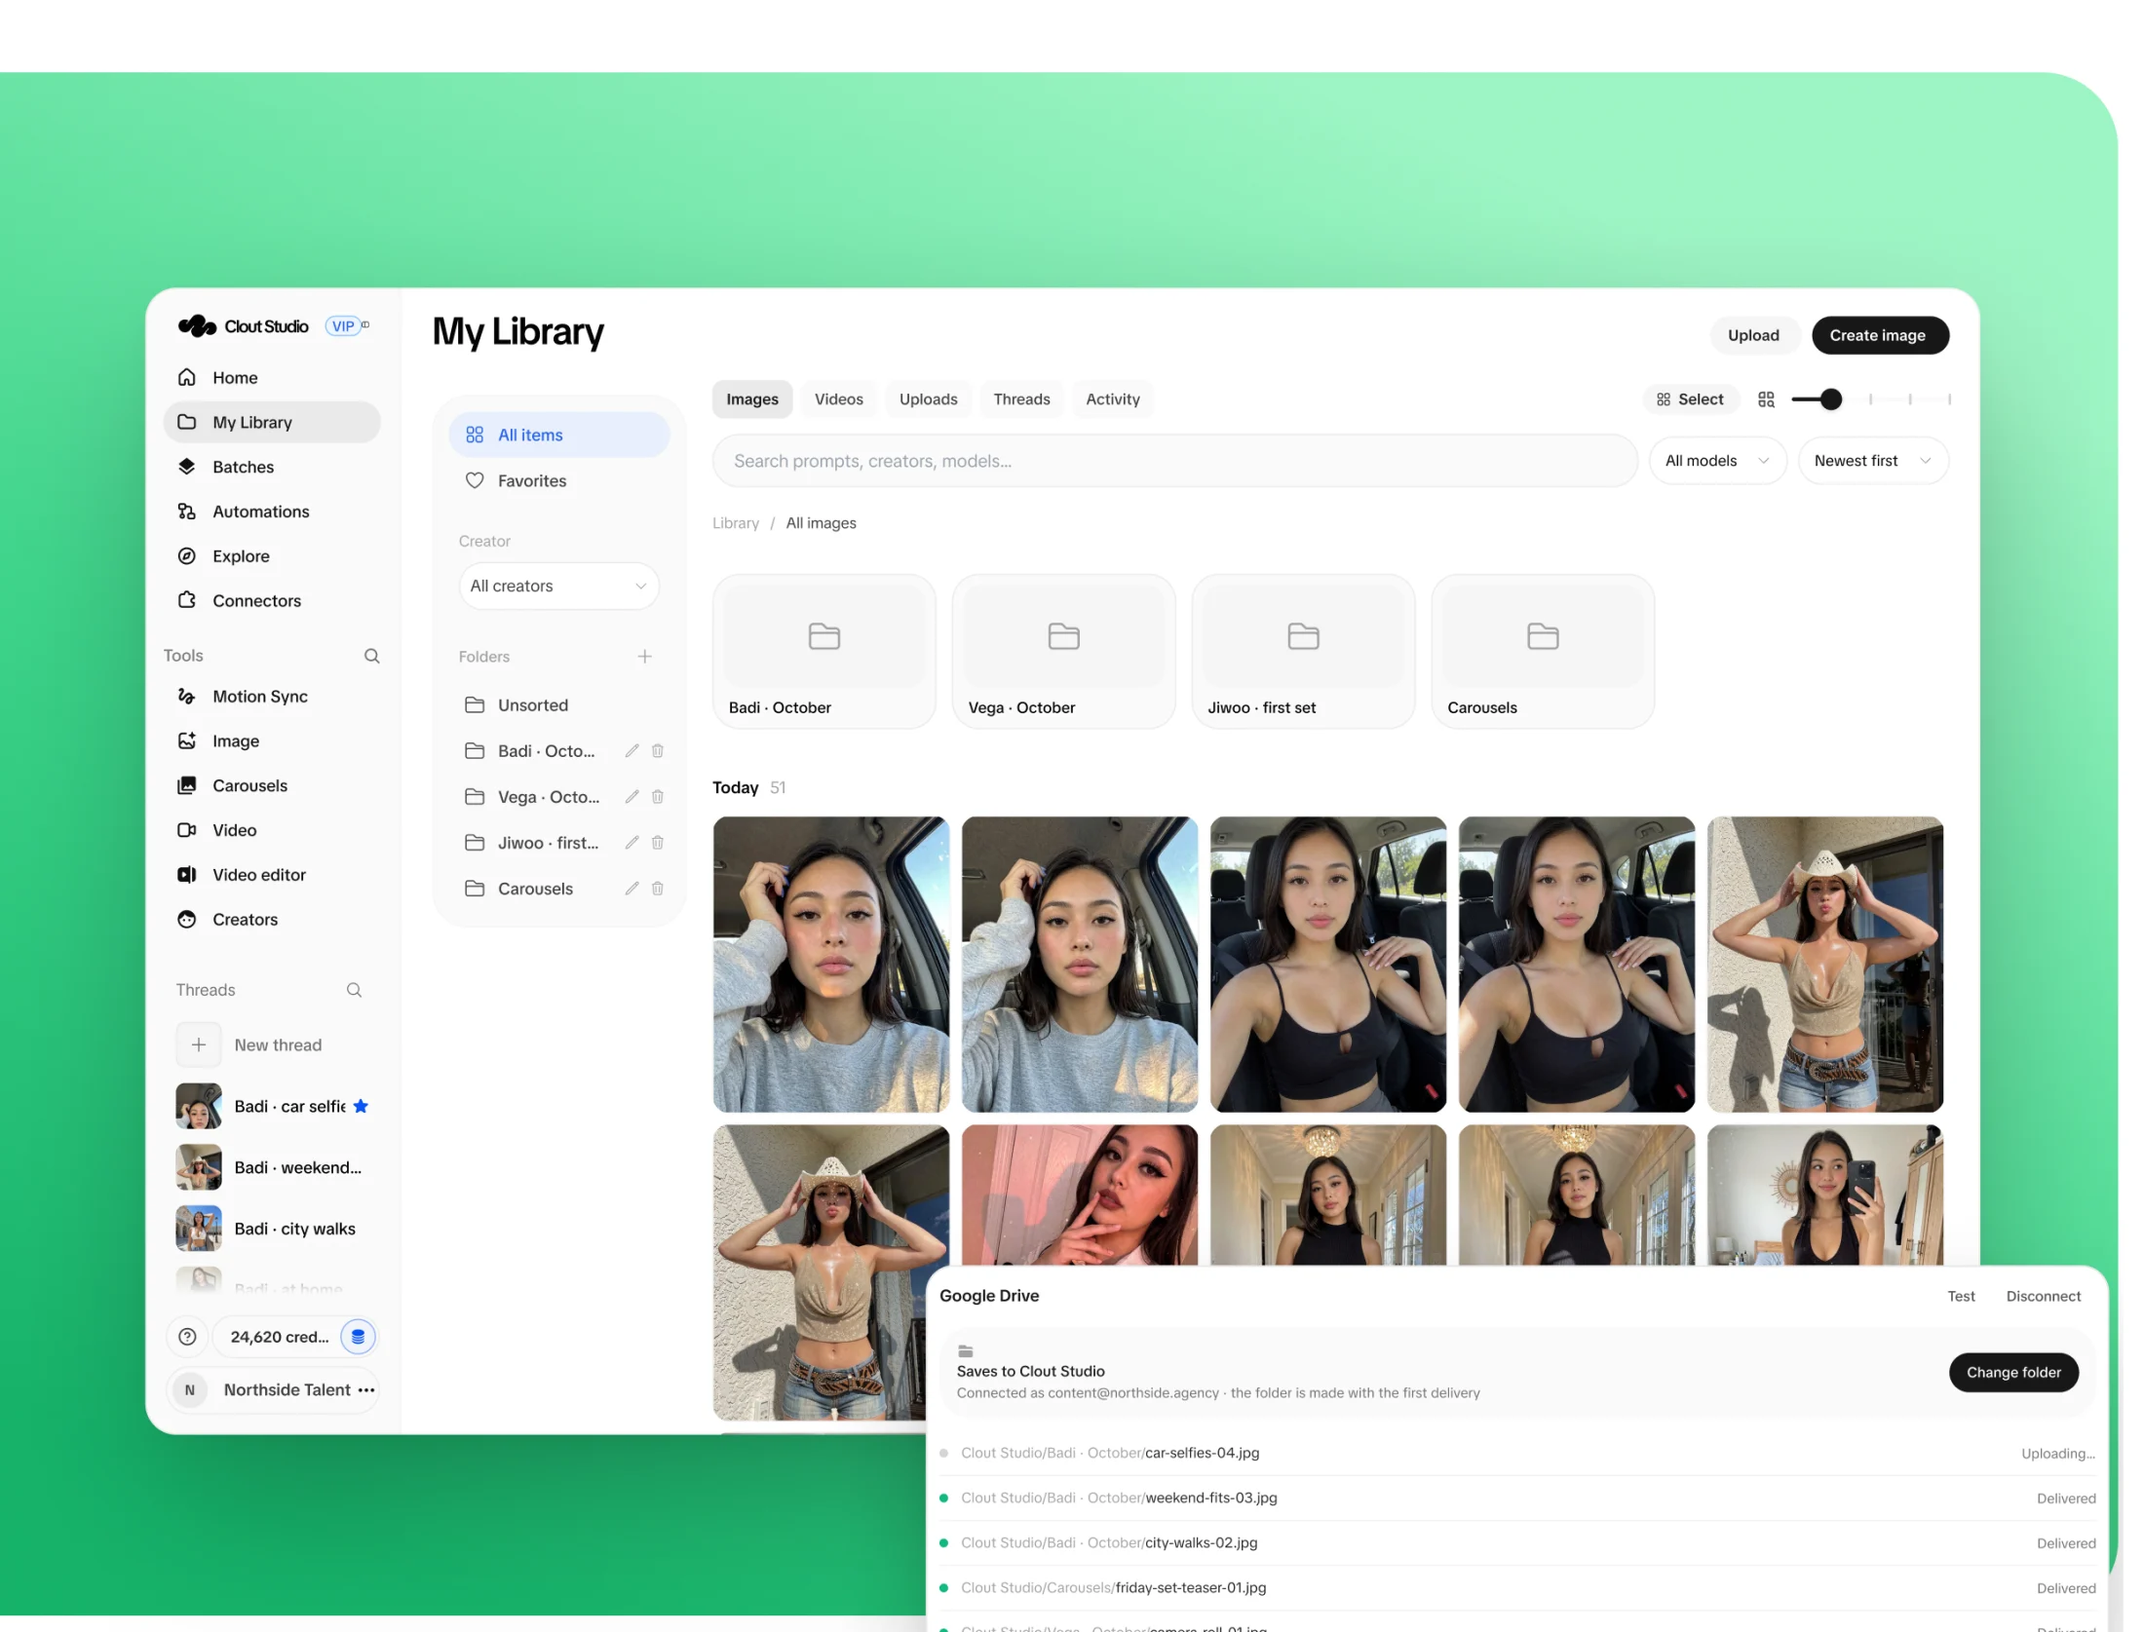Click the help question mark icon
This screenshot has height=1632, width=2144.
[188, 1339]
